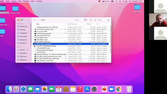Sort by the Тип column header
The height and width of the screenshot is (94, 167).
98,24
